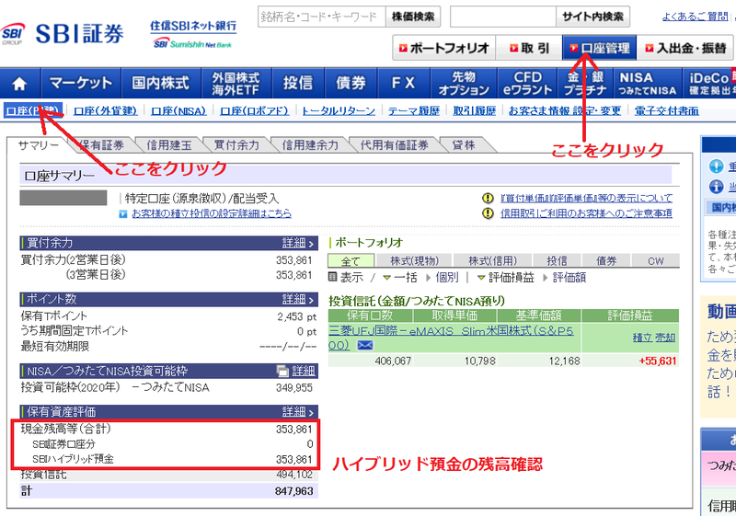This screenshot has width=736, height=516.
Task: Open the 入出金・振替 top button
Action: click(685, 48)
